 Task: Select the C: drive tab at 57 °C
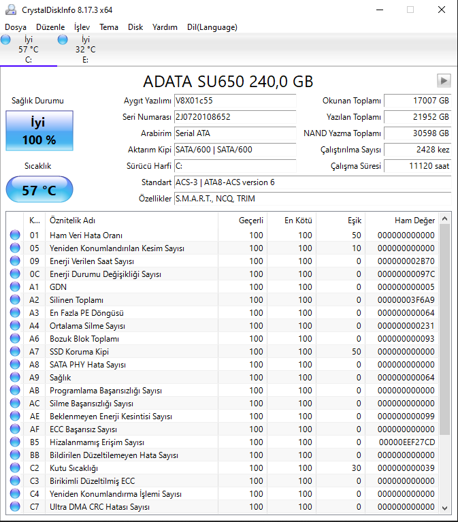29,50
